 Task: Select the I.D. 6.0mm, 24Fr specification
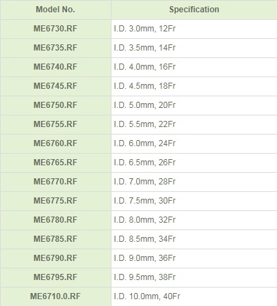pyautogui.click(x=144, y=143)
